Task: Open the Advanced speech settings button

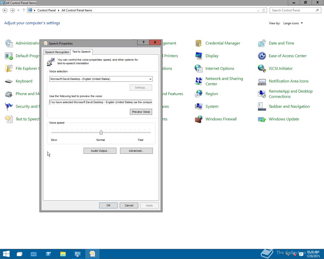Action: (x=136, y=151)
